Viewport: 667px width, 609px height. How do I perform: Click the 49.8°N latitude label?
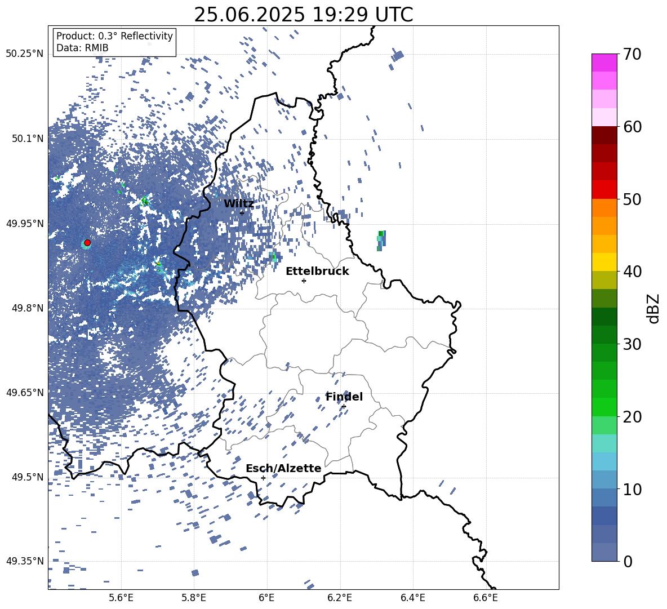(x=28, y=308)
